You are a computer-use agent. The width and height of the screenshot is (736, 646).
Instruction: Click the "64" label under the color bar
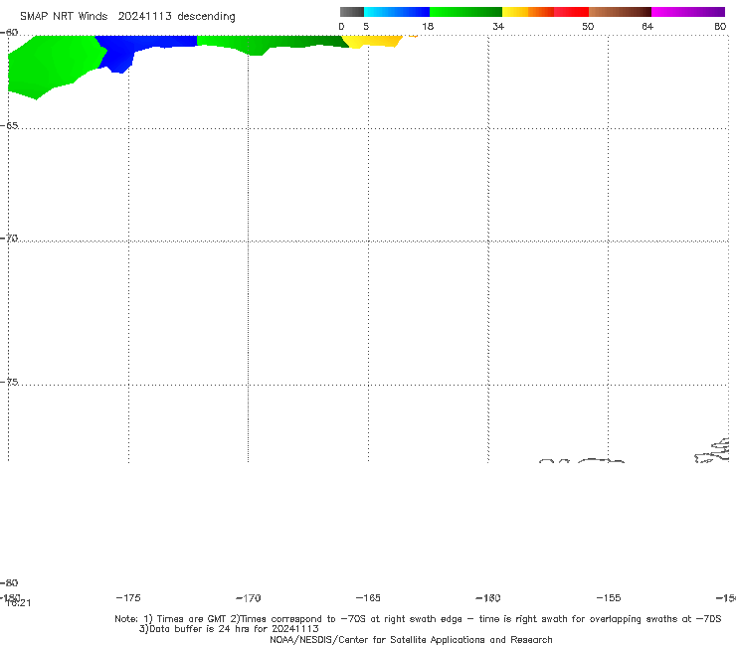point(647,26)
